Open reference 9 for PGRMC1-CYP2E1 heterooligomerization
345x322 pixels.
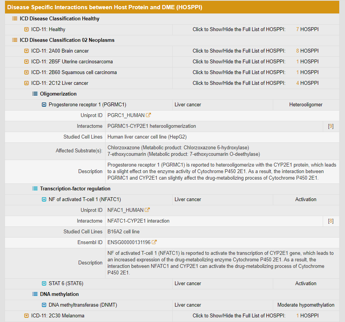(x=330, y=126)
